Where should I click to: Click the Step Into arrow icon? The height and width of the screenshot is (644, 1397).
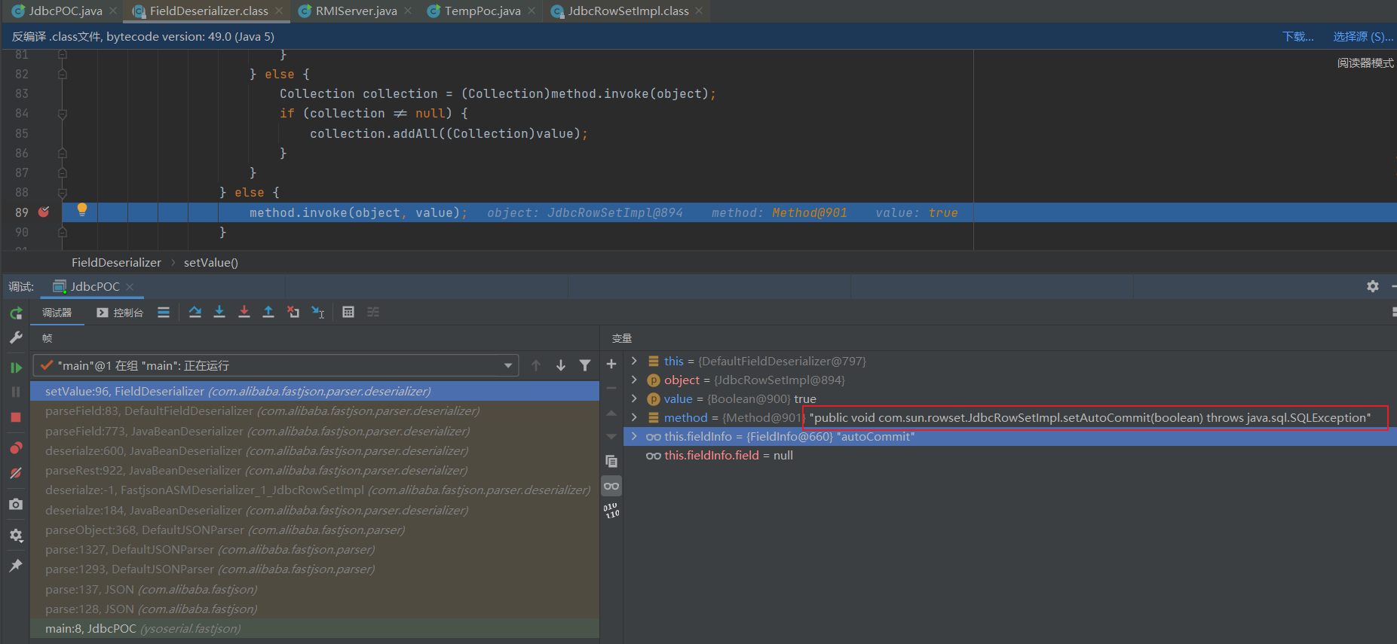(219, 313)
